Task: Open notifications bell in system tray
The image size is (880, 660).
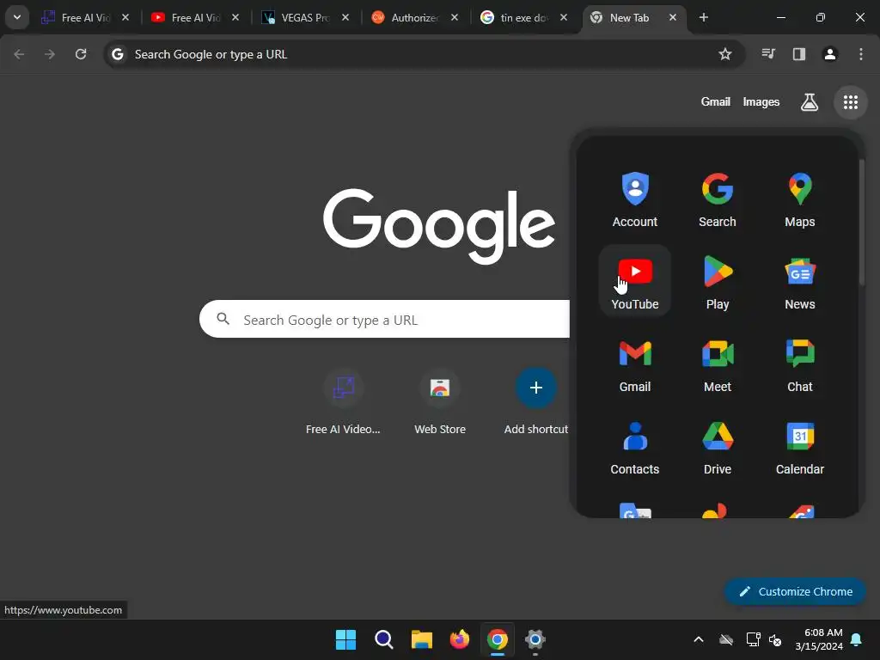Action: 857,639
